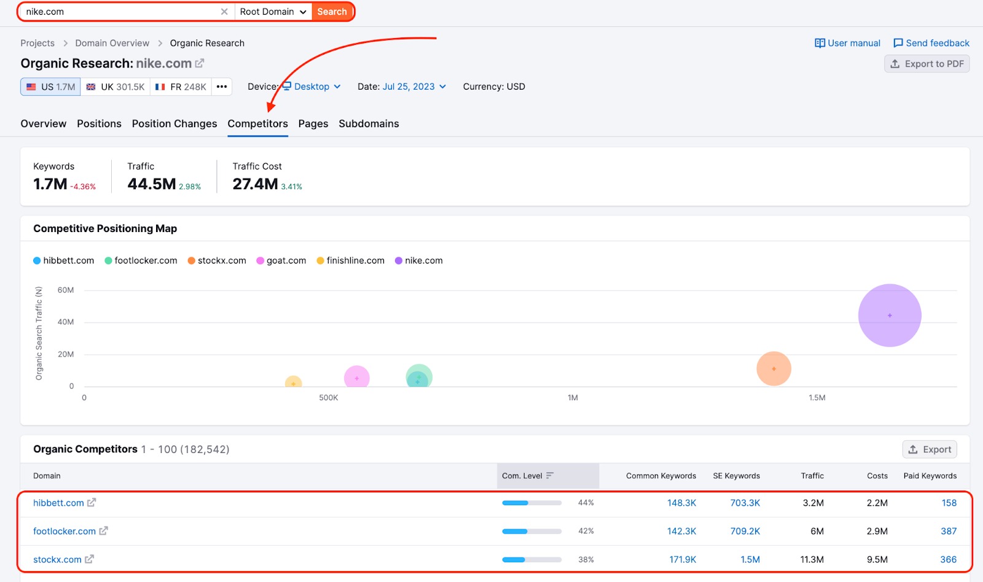Click nike.com purple bubble on map
Screen dimensions: 983x582
click(890, 316)
